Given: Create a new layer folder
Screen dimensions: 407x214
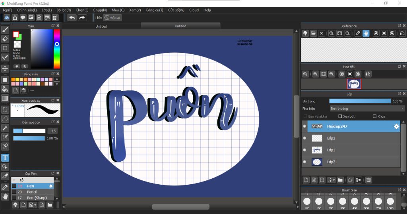Looking at the screenshot, I should [340, 180].
